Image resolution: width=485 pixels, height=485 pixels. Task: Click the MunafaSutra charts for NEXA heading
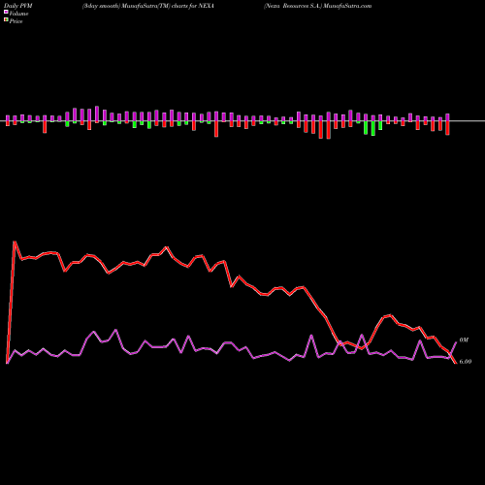coord(147,6)
